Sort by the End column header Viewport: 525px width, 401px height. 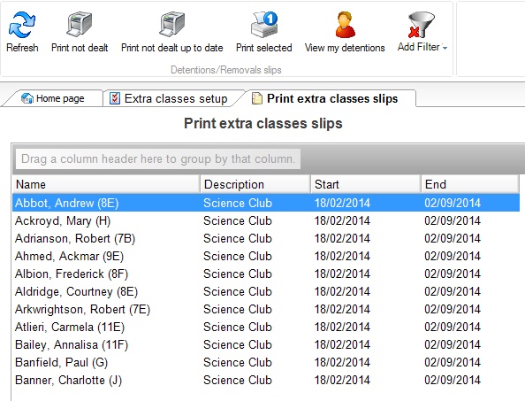click(x=470, y=184)
